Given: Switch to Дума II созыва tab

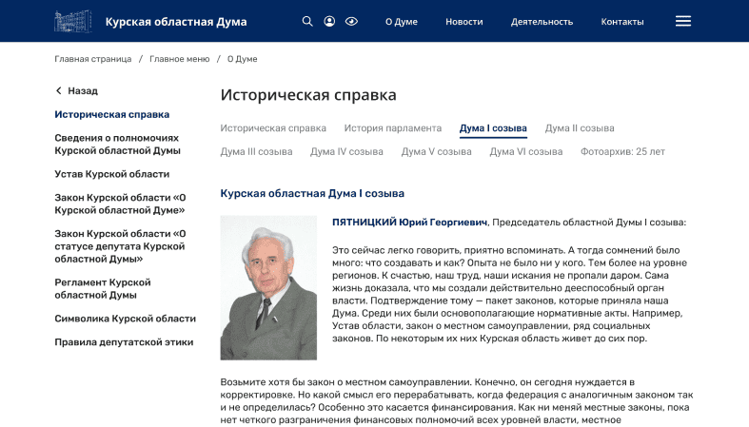Looking at the screenshot, I should [x=580, y=128].
